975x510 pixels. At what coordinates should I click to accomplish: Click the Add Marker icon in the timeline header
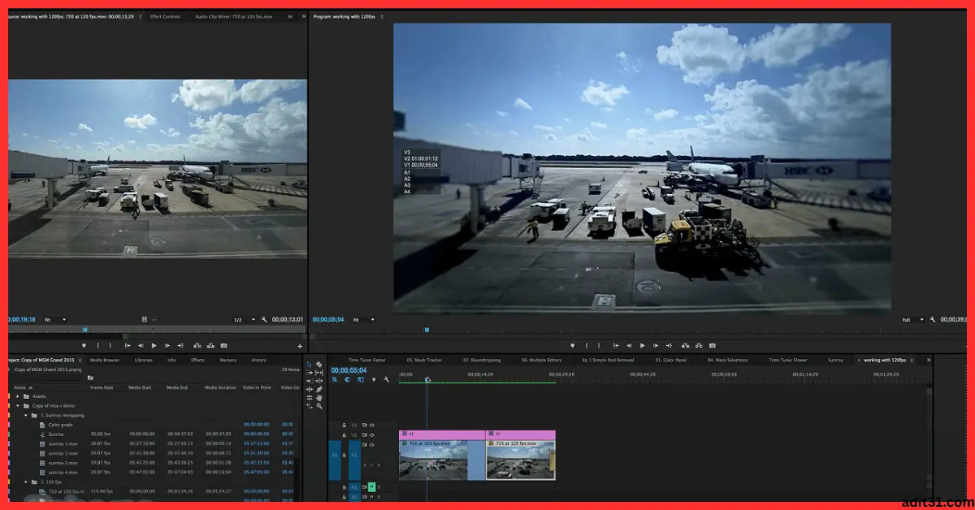click(x=374, y=380)
